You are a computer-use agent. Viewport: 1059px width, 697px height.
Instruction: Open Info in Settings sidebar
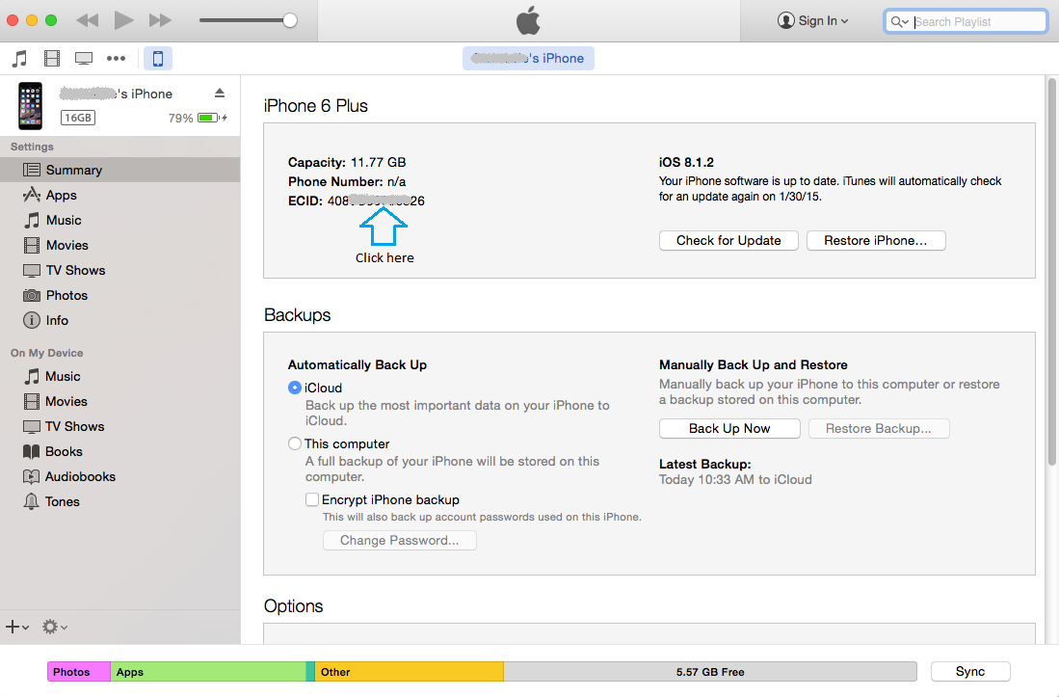click(x=120, y=320)
